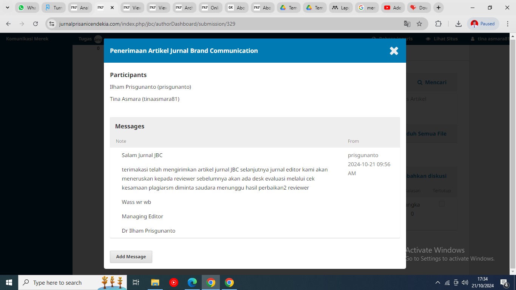Reload the current page
516x290 pixels.
36,24
